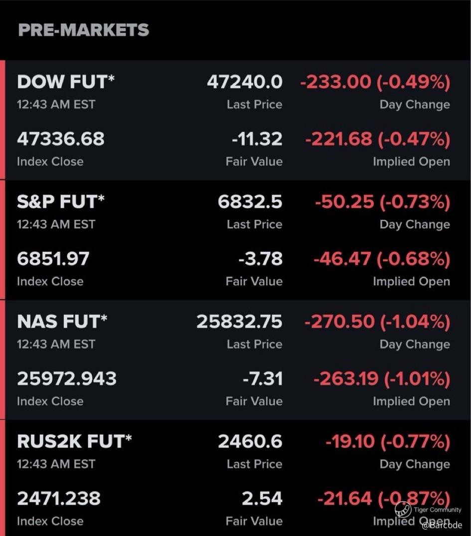The image size is (471, 536).
Task: Open the S&P FUT* futures row
Action: point(61,201)
